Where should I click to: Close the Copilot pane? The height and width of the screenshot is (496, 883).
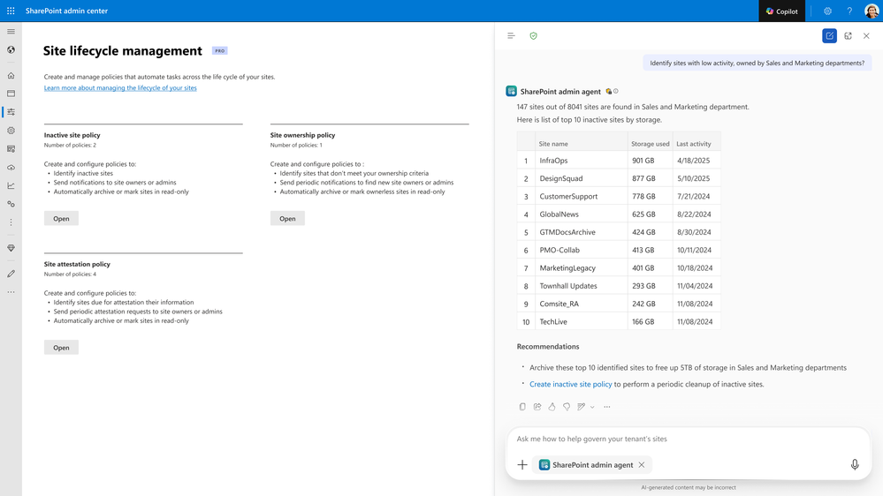866,36
